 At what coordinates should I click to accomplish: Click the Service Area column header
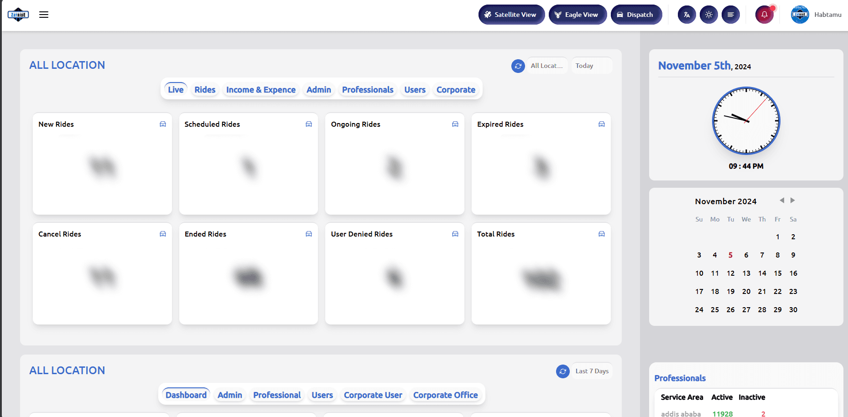(x=682, y=397)
